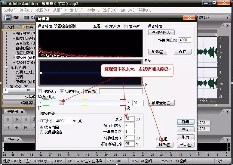Select 变调 effect in tree

19,77
